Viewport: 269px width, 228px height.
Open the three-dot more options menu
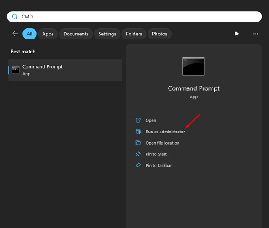point(256,34)
